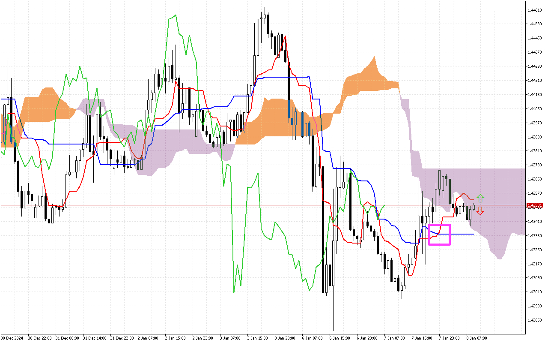Screen dimensions: 548x343
Task: Click the 1.43570 price axis label
Action: [x=535, y=193]
